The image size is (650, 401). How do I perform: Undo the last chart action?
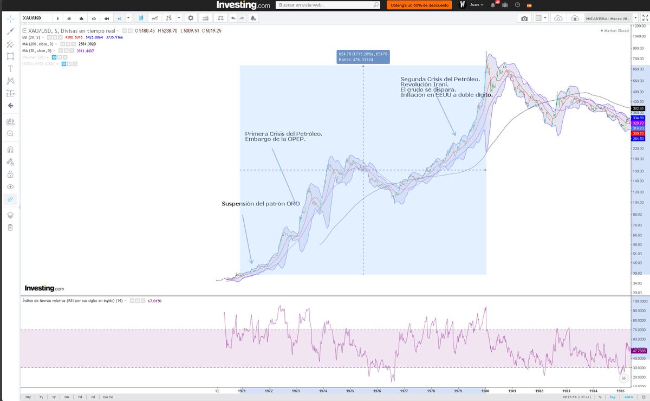[x=233, y=18]
